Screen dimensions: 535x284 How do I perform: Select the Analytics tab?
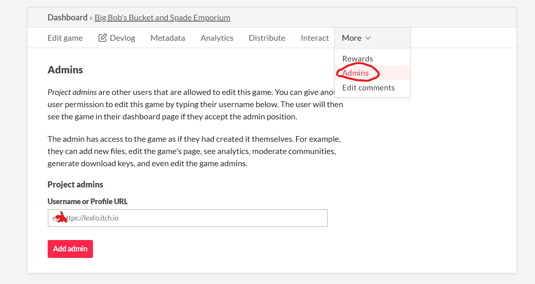pyautogui.click(x=217, y=38)
